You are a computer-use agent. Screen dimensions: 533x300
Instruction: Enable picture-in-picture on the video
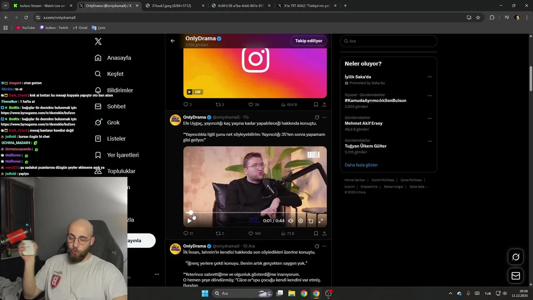(311, 221)
